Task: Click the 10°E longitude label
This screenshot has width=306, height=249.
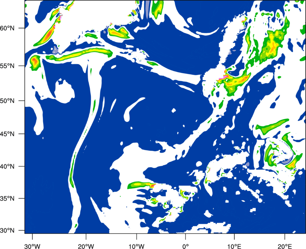Action: 234,246
